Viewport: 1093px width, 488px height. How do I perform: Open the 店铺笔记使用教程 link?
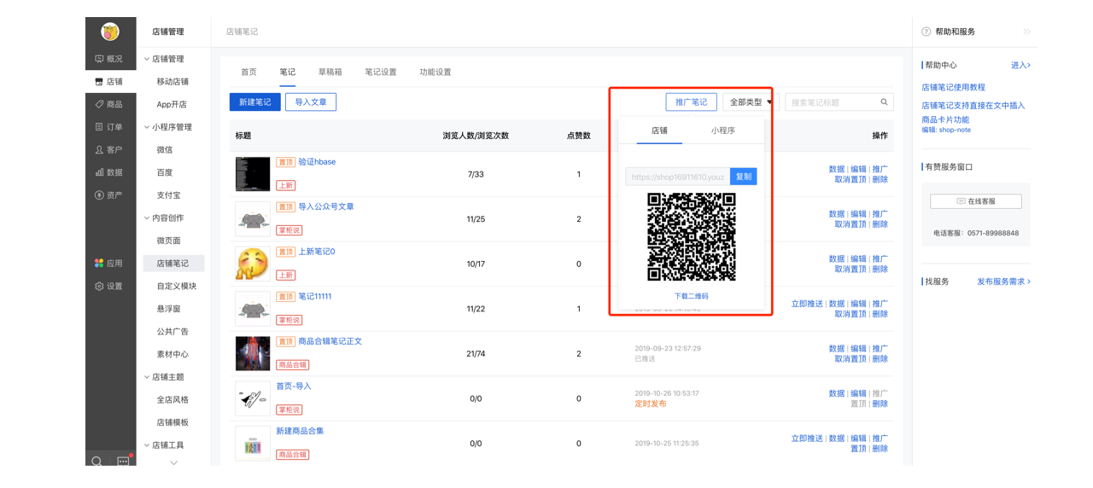pos(953,87)
